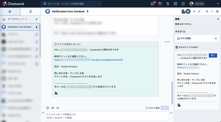Mark task complete with 完了 button
Image resolution: width=221 pixels, height=122 pixels.
tap(213, 55)
